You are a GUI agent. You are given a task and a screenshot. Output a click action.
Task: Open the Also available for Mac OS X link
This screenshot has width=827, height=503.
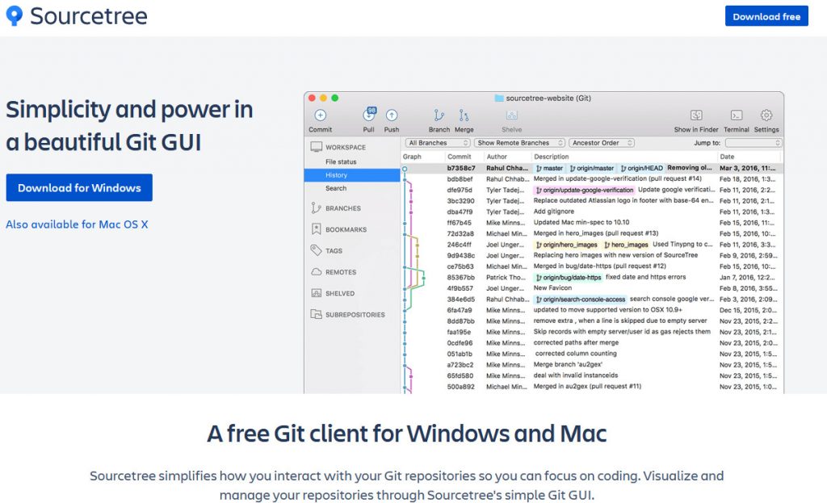[x=77, y=224]
